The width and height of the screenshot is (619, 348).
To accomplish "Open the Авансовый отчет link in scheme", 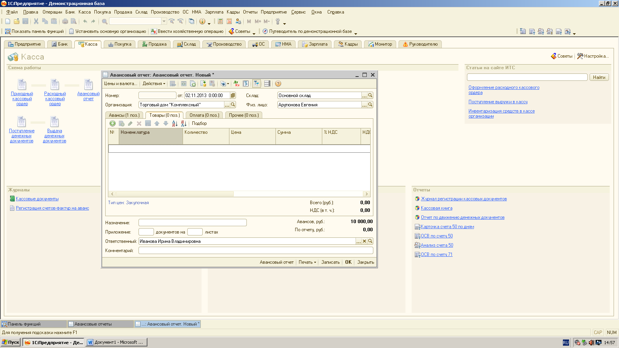I will (88, 96).
